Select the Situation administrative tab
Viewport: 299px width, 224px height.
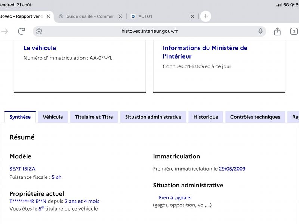(x=153, y=117)
